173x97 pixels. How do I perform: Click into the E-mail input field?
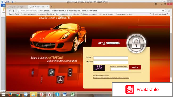[x=110, y=58]
